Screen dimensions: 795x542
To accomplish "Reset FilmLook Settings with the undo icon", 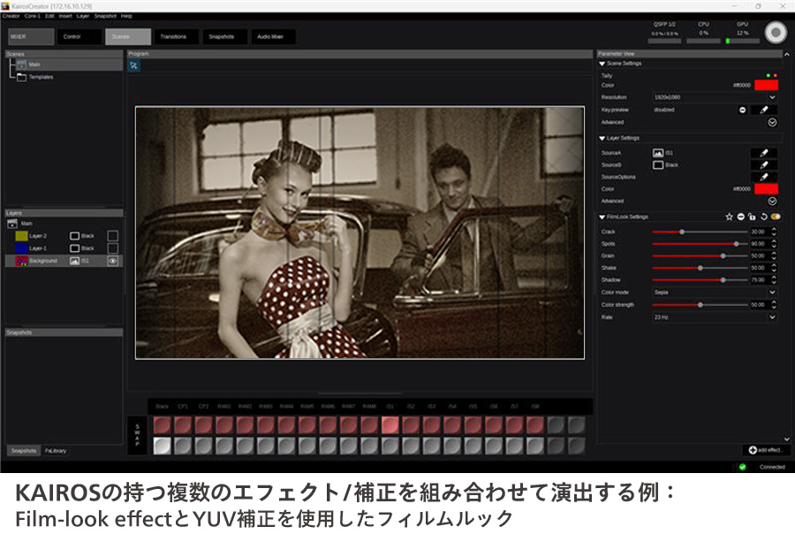I will tap(762, 218).
